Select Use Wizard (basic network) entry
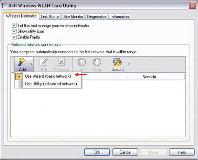 (48, 76)
